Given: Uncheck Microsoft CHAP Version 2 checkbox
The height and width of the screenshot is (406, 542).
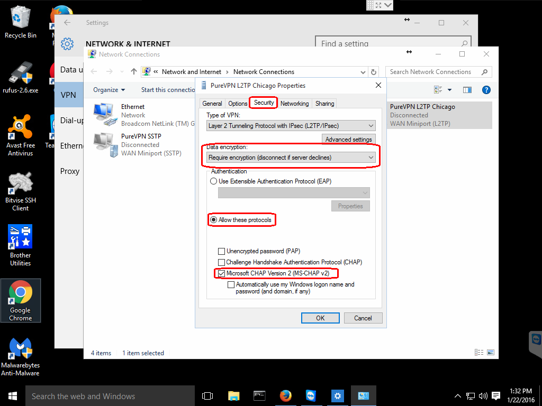Looking at the screenshot, I should (222, 273).
